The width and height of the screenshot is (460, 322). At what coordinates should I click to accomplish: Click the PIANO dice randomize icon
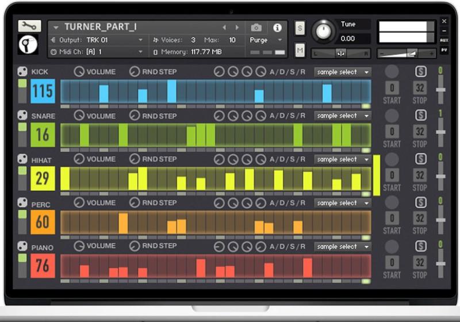click(22, 247)
